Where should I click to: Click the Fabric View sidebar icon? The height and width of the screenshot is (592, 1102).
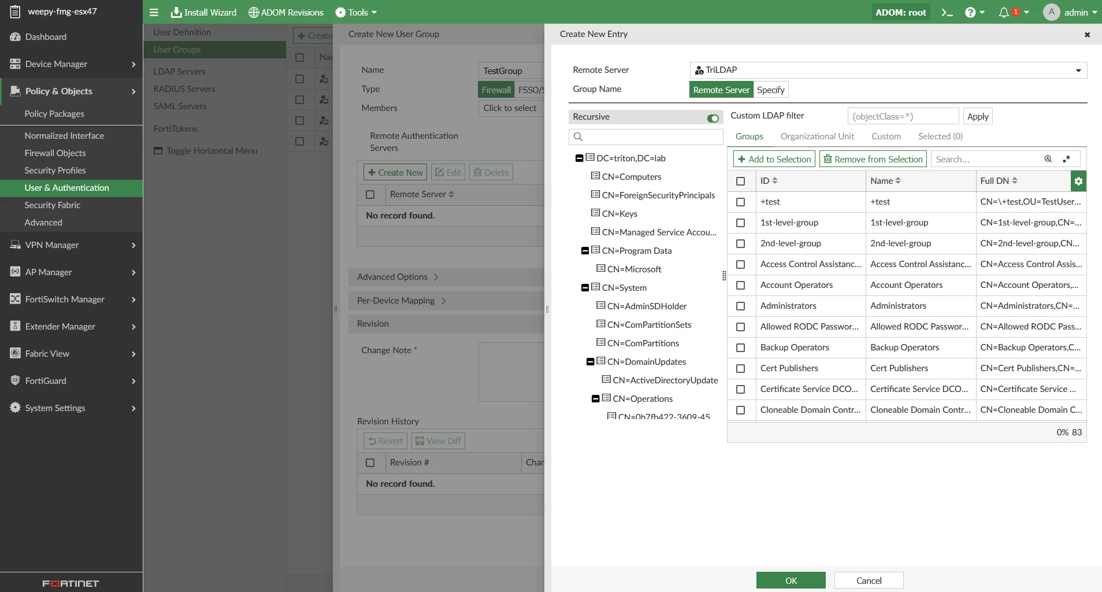[x=15, y=353]
